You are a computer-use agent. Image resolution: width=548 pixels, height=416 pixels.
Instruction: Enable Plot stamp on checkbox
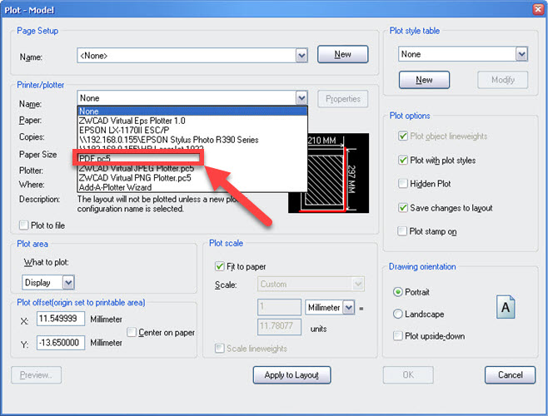tap(403, 231)
